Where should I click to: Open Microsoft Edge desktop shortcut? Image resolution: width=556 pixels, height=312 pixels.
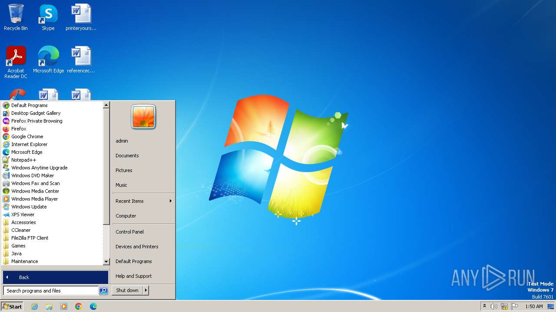coord(48,59)
